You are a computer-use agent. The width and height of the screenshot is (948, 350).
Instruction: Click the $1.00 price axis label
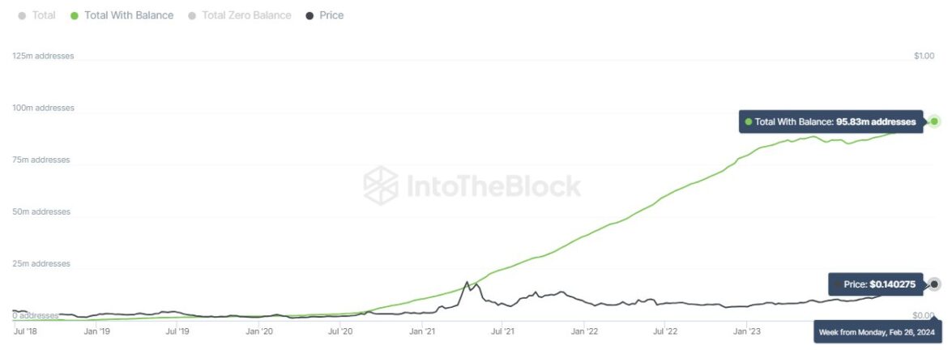tap(924, 56)
